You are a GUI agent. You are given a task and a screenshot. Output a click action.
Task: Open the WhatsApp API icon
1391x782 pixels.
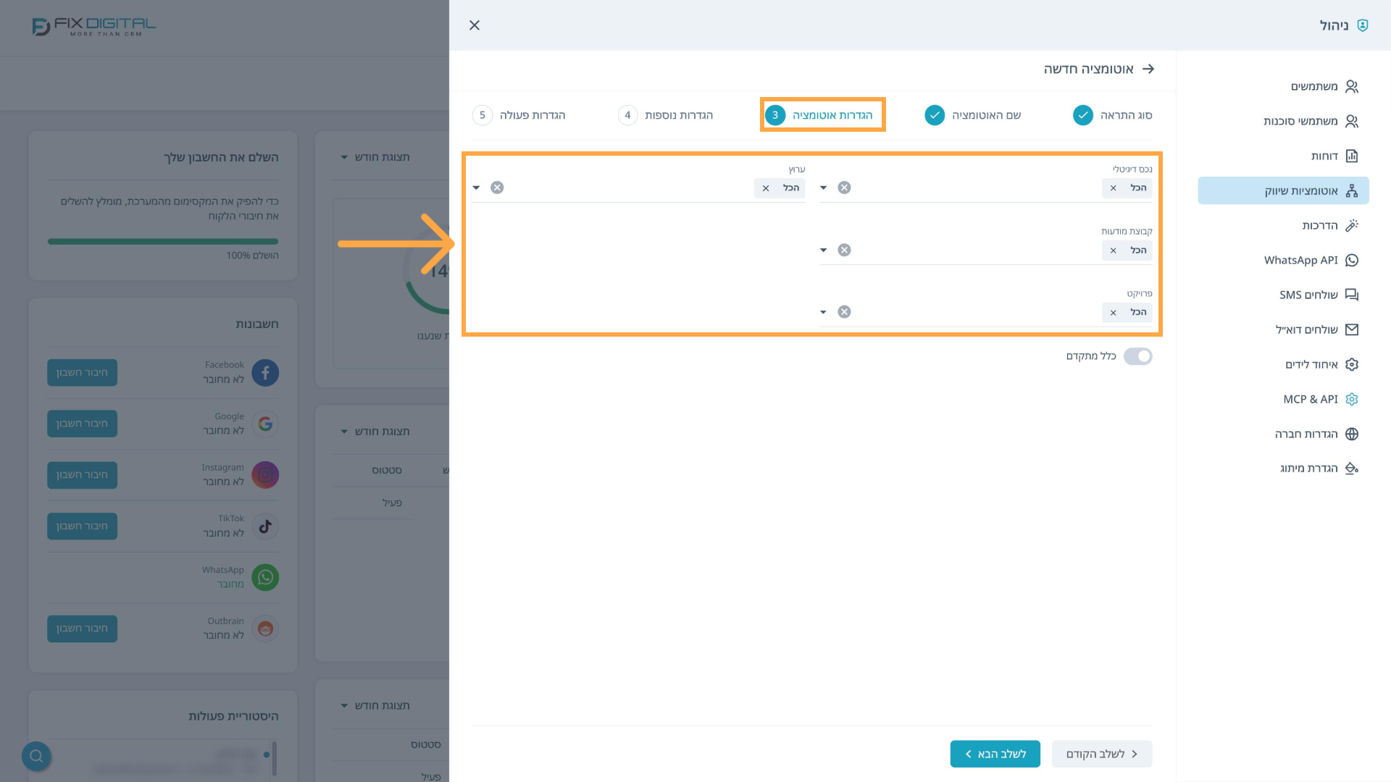(x=1352, y=261)
